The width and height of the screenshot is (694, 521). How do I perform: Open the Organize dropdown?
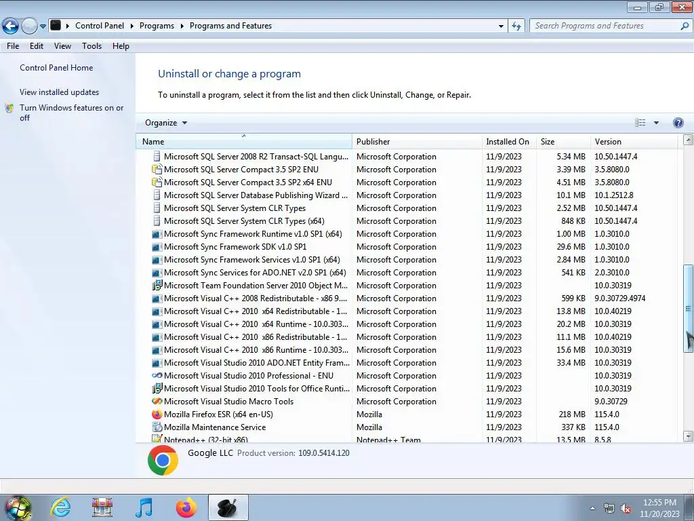[166, 123]
